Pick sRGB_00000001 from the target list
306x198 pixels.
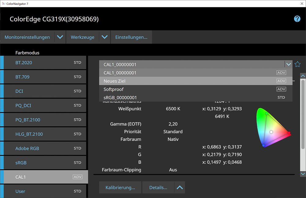pos(196,97)
